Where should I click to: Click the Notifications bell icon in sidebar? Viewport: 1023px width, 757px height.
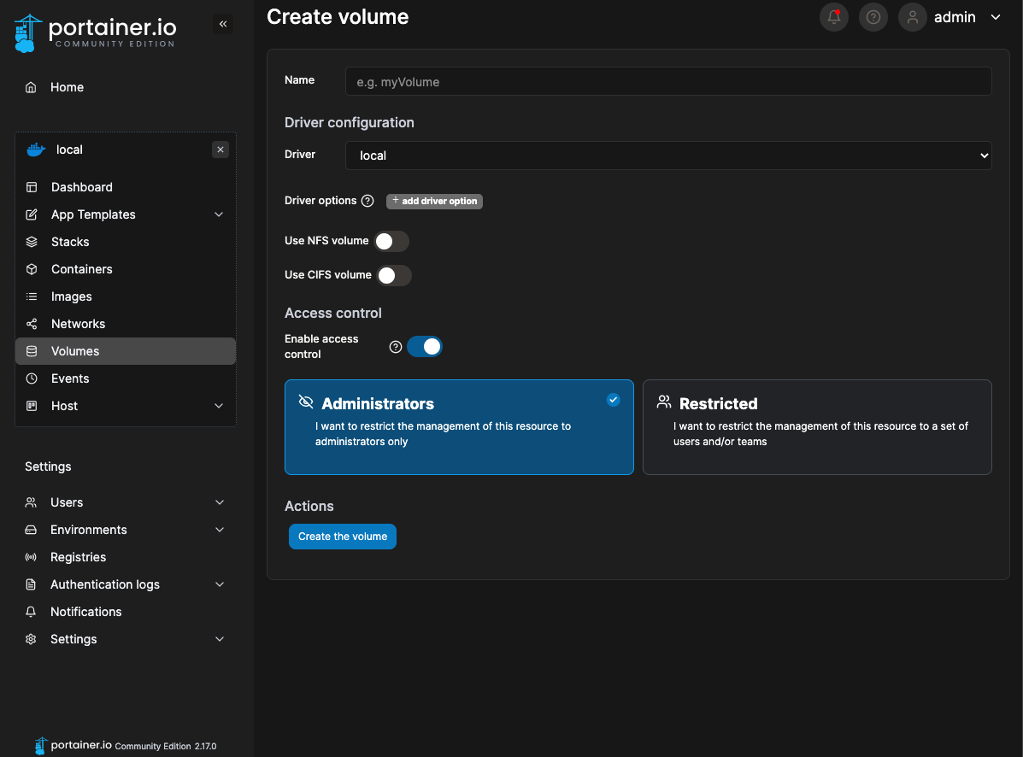[x=31, y=613]
